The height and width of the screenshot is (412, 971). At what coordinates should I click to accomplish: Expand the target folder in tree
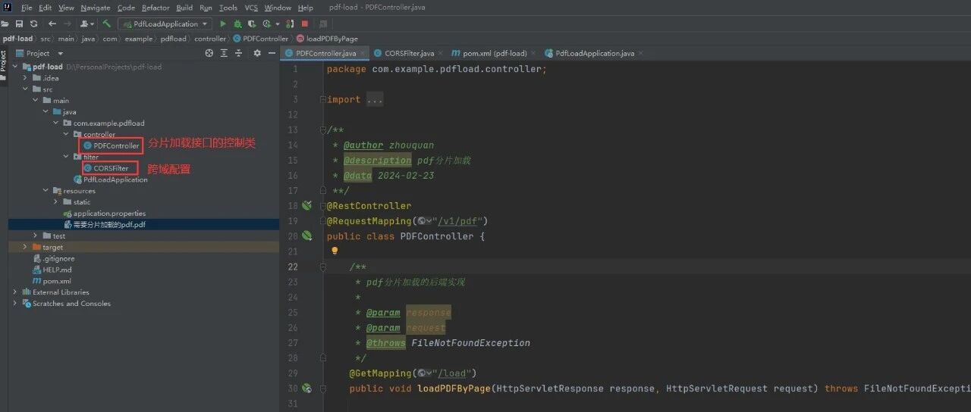pos(26,247)
